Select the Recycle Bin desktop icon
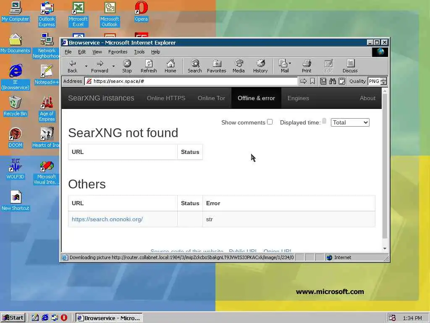Image resolution: width=430 pixels, height=323 pixels. (x=16, y=106)
